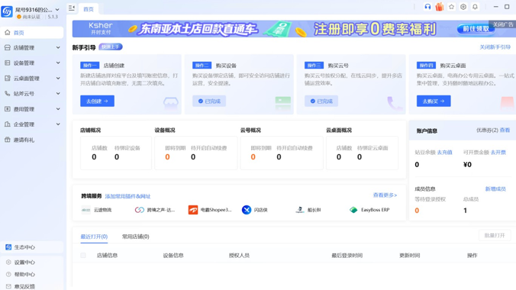This screenshot has width=516, height=290.
Task: Open the red gift box icon
Action: point(440,7)
